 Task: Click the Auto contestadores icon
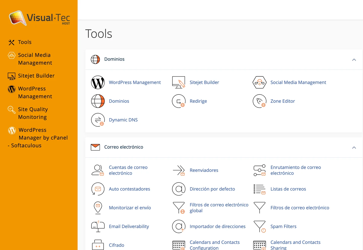tap(98, 189)
